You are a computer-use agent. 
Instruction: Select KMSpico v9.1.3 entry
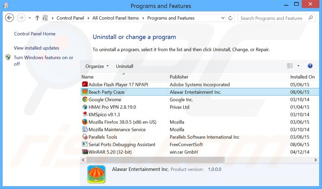(104, 115)
